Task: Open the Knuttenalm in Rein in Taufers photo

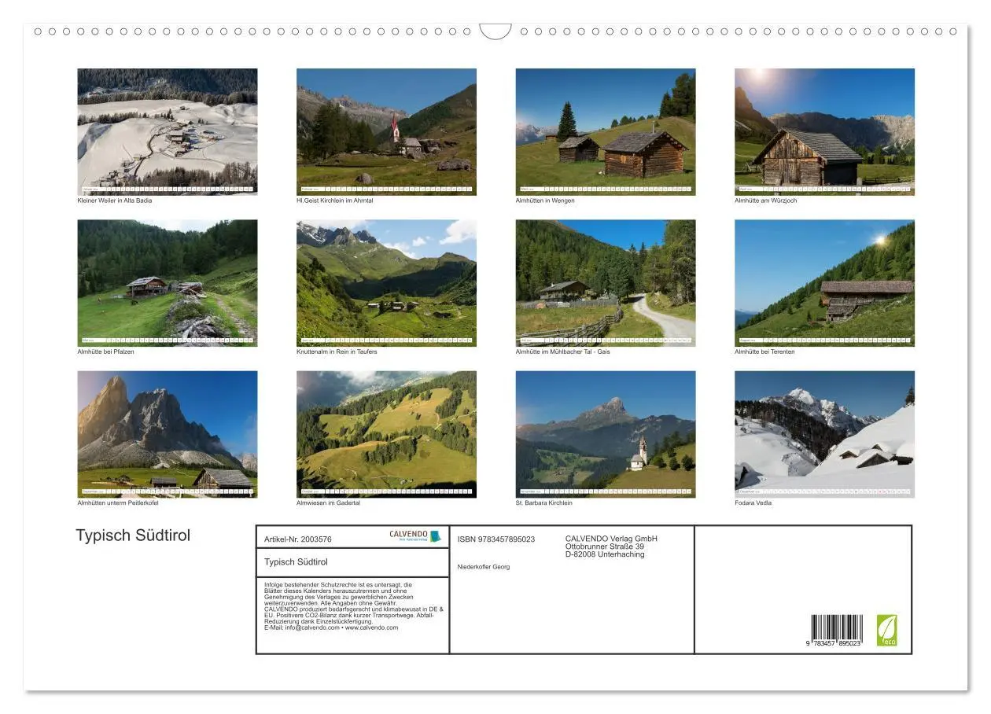Action: click(386, 283)
